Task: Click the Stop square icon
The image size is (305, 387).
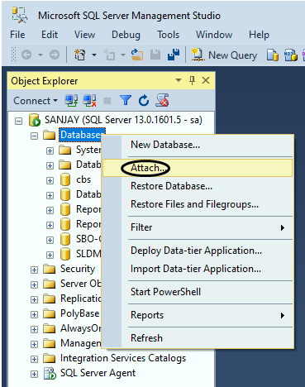Action: coord(107,101)
